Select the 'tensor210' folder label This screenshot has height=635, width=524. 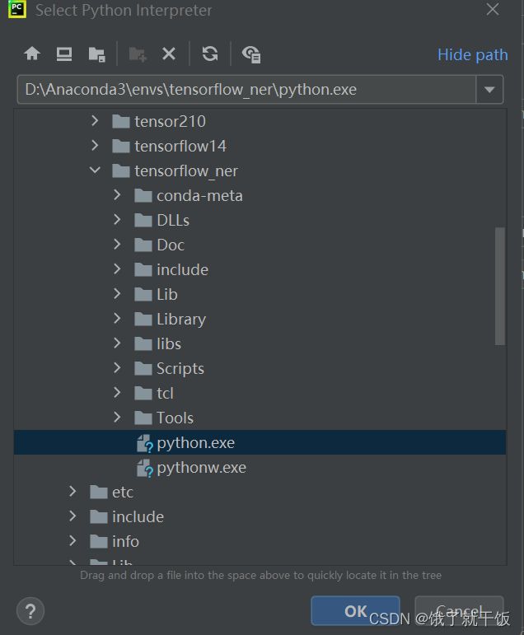[171, 122]
